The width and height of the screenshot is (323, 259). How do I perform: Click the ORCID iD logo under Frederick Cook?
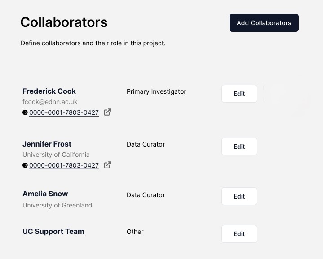[x=25, y=112]
